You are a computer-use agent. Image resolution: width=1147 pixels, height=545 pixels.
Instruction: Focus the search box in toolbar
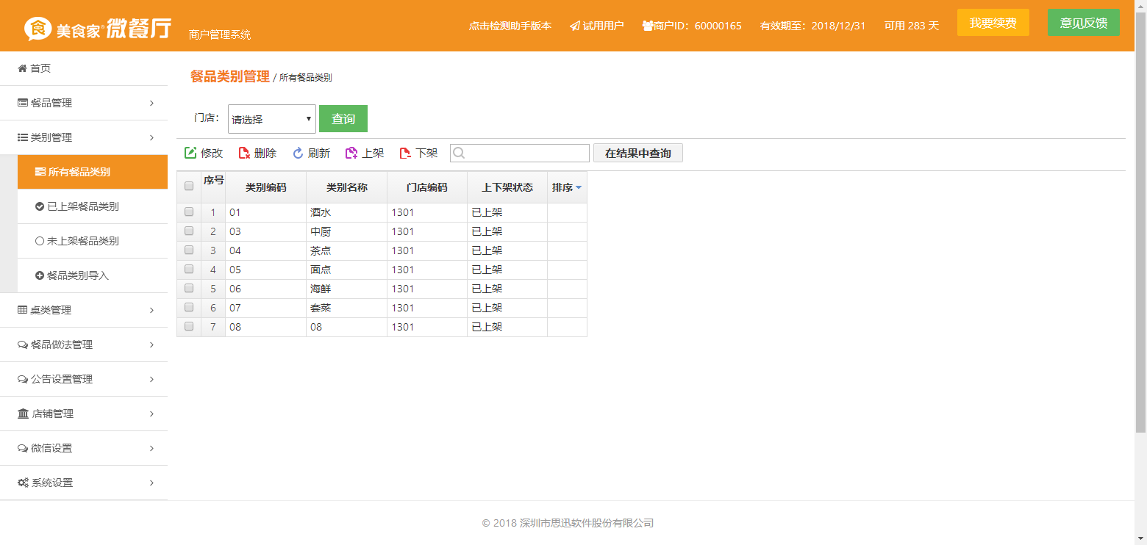pyautogui.click(x=526, y=153)
